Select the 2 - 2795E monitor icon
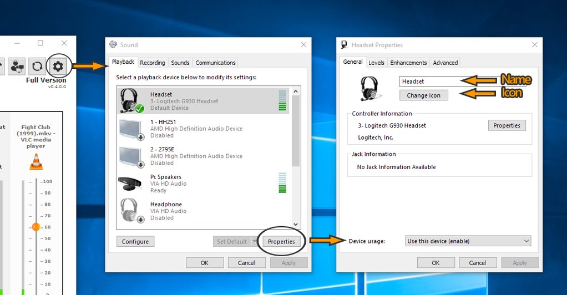Screen dimensions: 567x295 [x=131, y=156]
